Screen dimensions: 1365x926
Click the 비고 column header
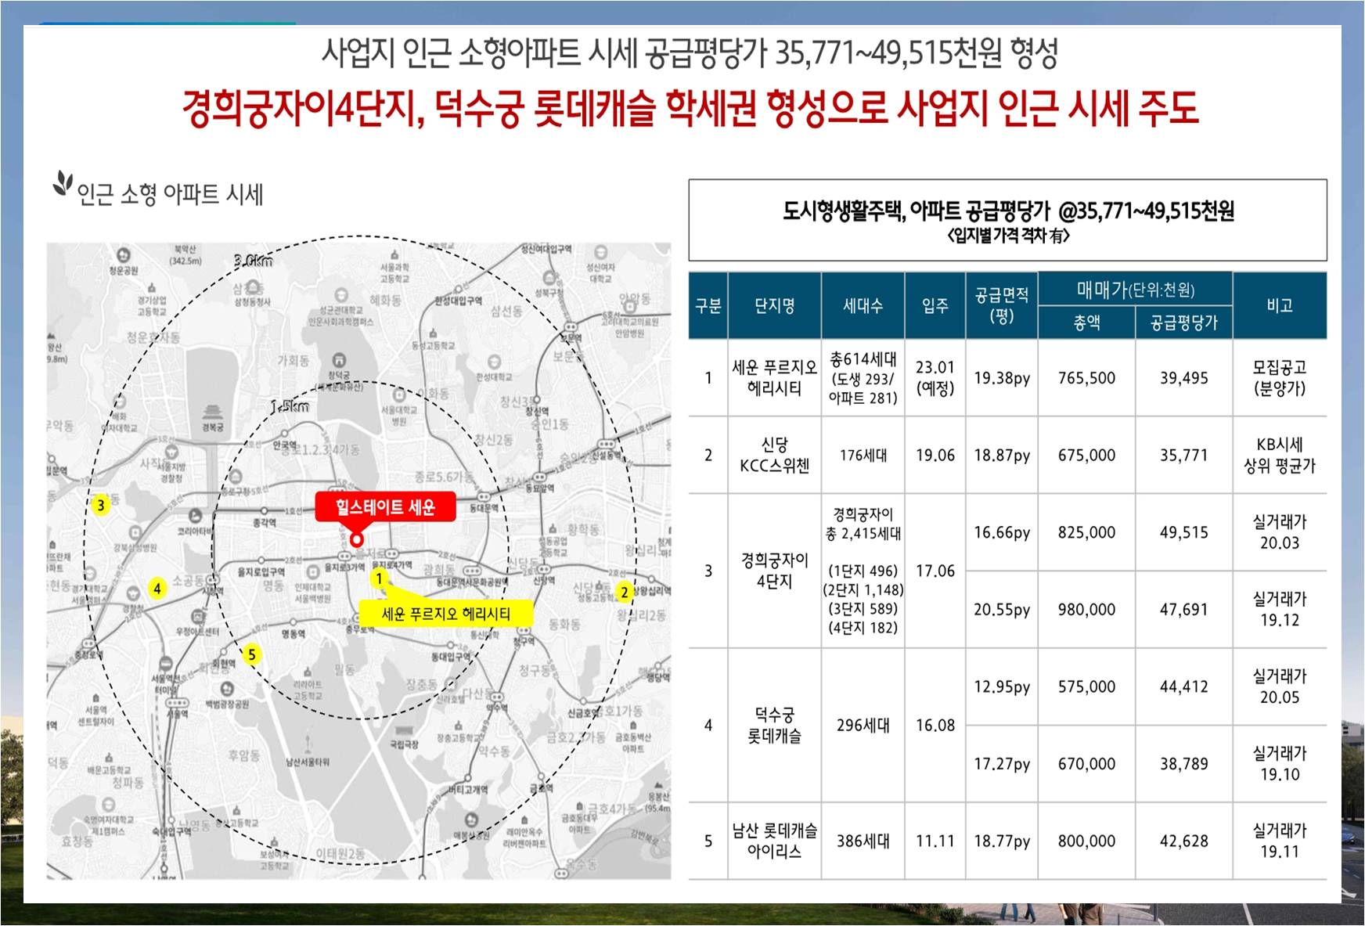tap(1280, 306)
